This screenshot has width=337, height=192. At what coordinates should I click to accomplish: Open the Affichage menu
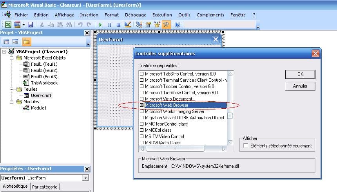[x=64, y=15]
